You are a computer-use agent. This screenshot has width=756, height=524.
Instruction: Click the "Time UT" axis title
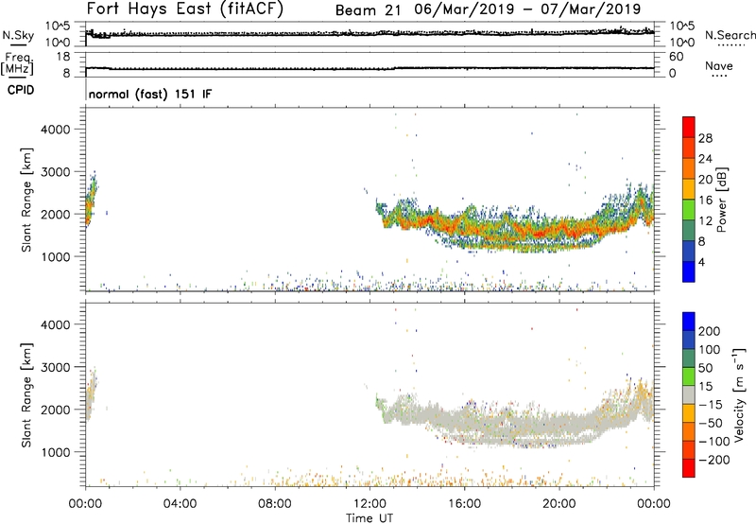(x=369, y=518)
